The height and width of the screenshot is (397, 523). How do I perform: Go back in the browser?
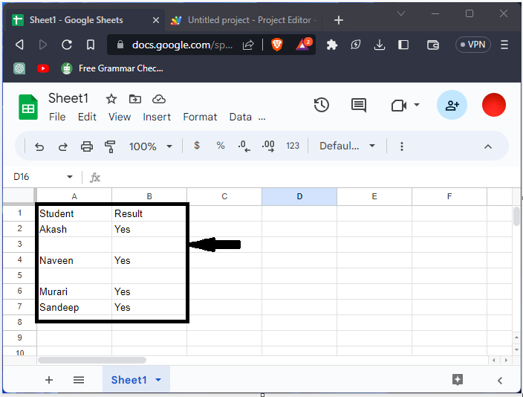19,45
